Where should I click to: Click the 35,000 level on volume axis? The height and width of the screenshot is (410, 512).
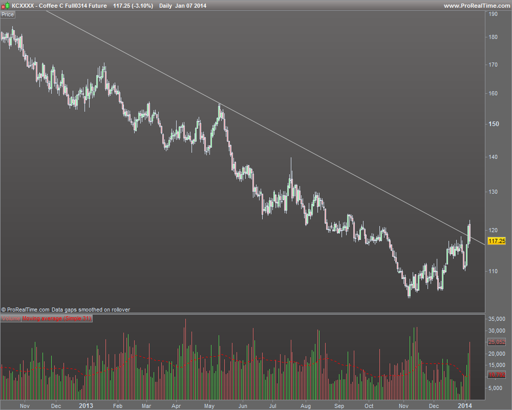[497, 319]
